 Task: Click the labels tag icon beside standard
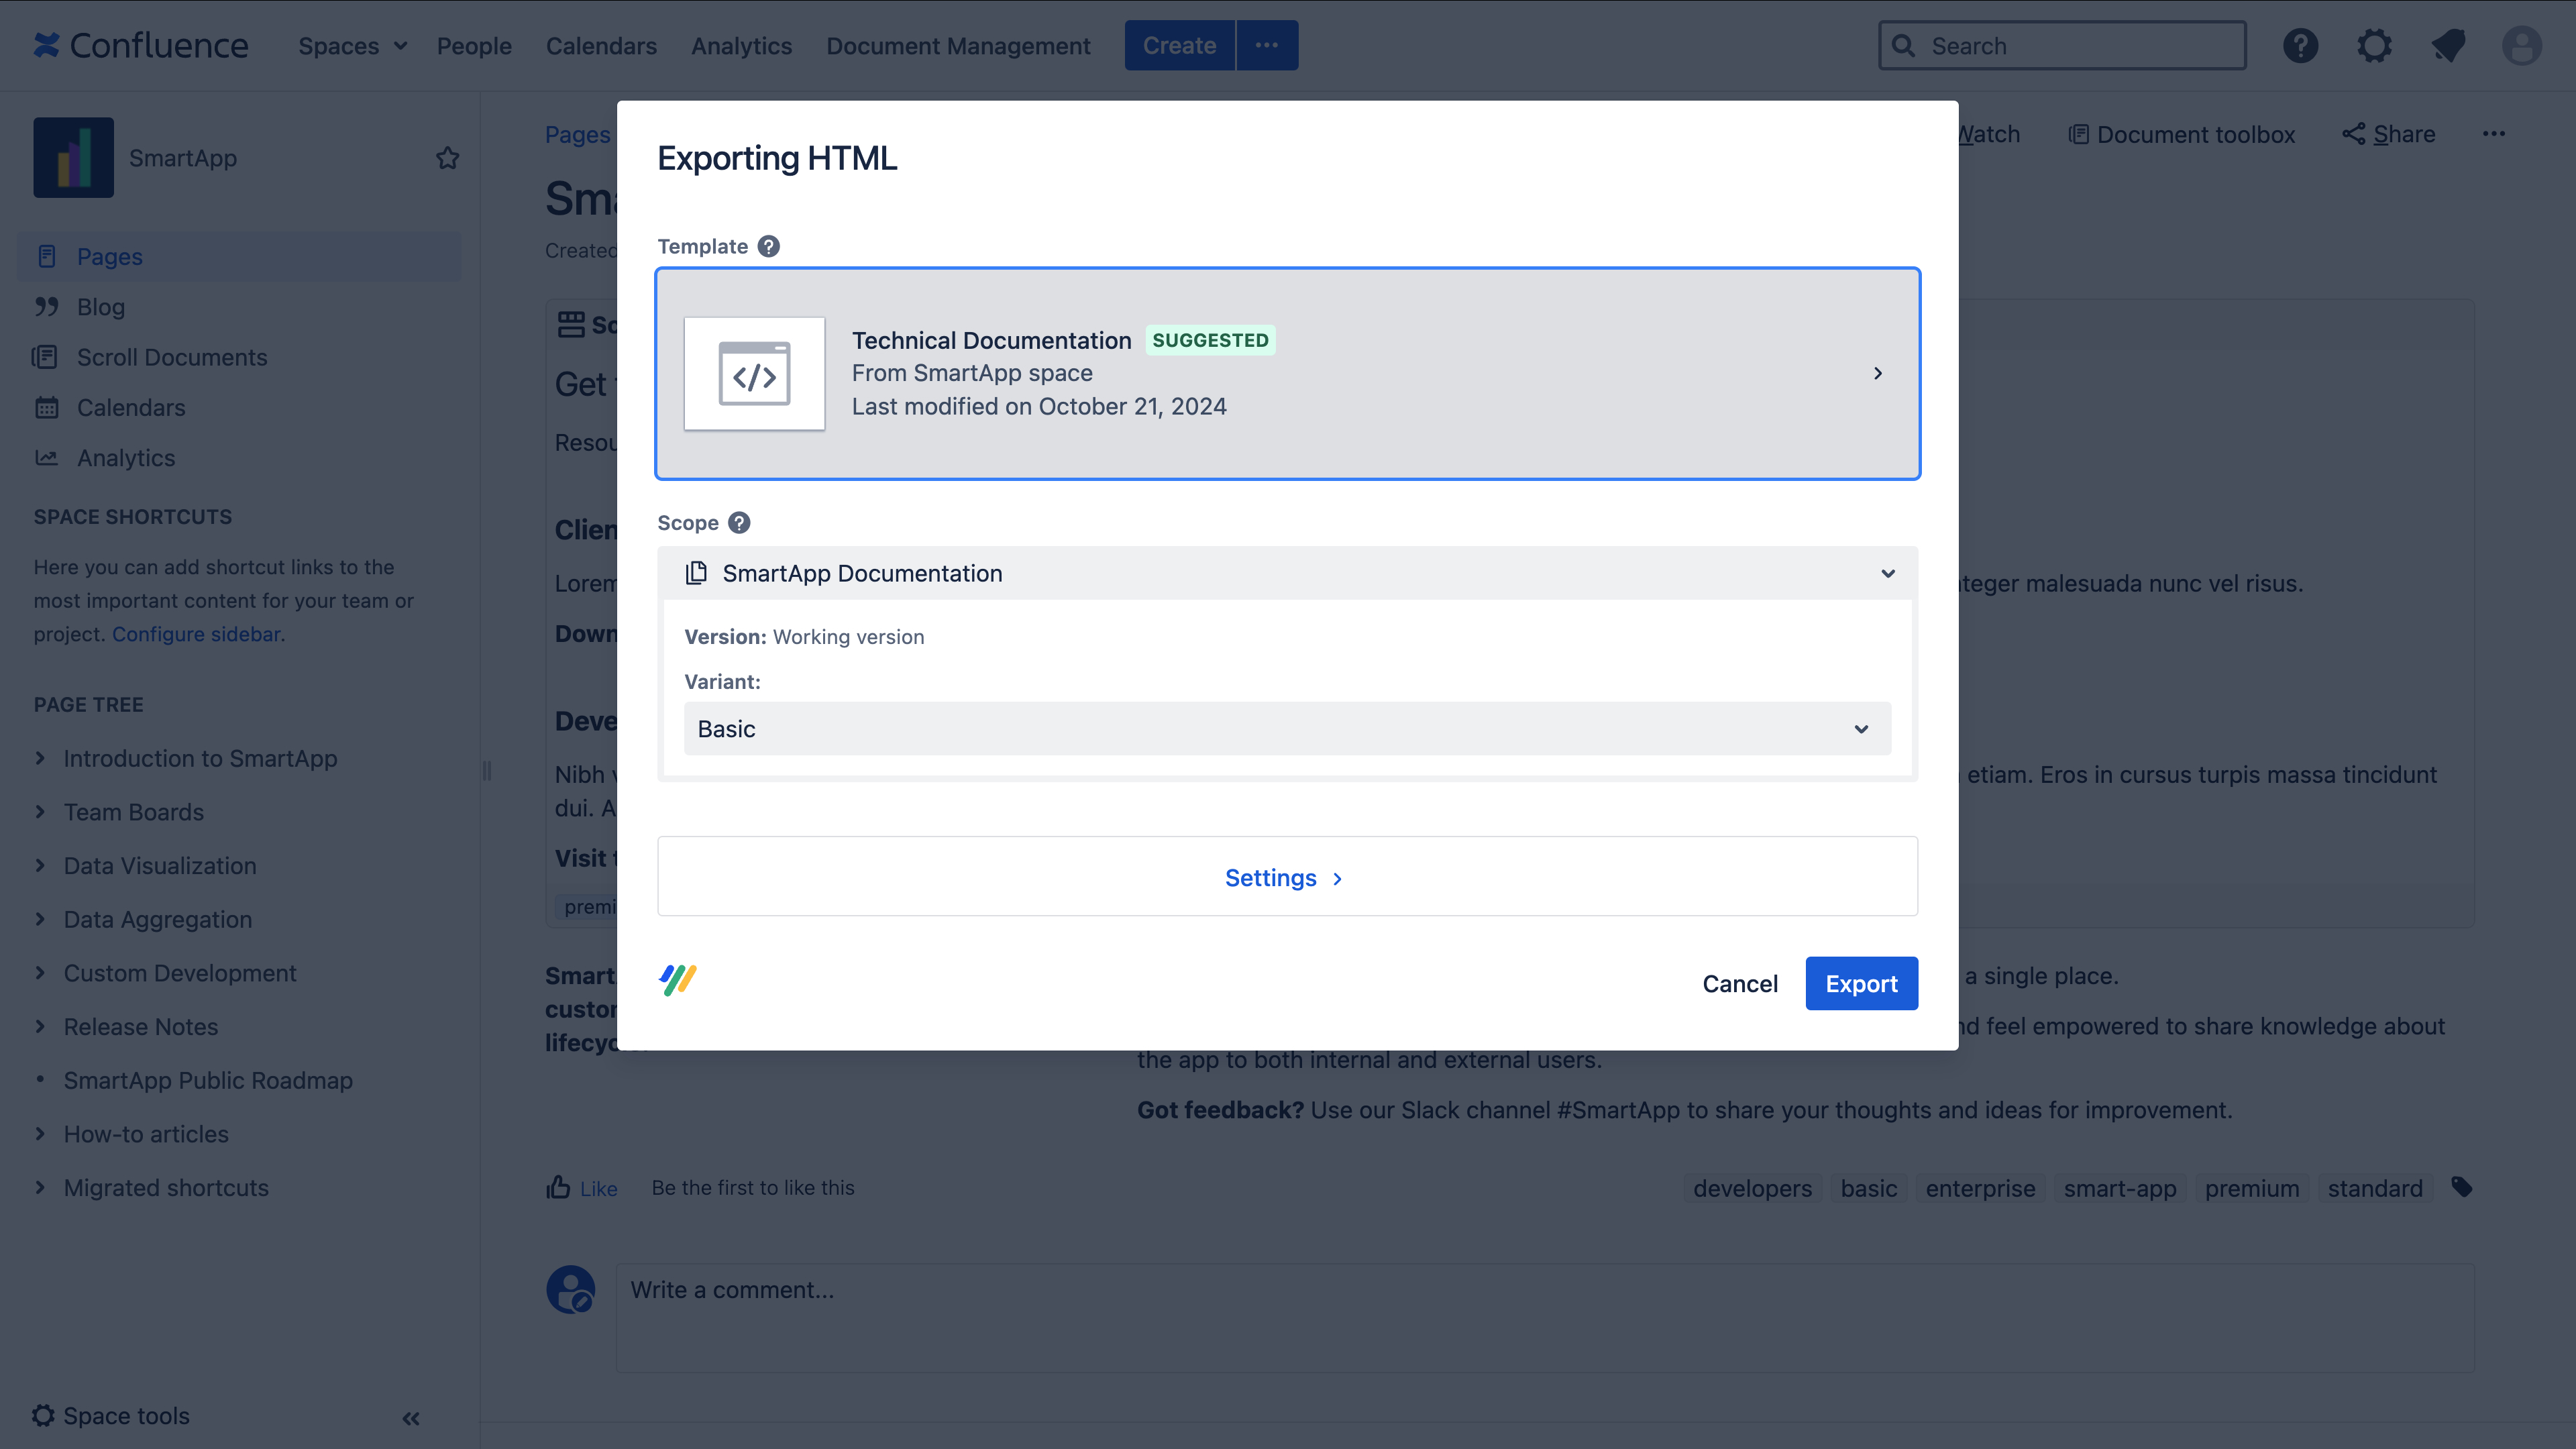tap(2462, 1187)
